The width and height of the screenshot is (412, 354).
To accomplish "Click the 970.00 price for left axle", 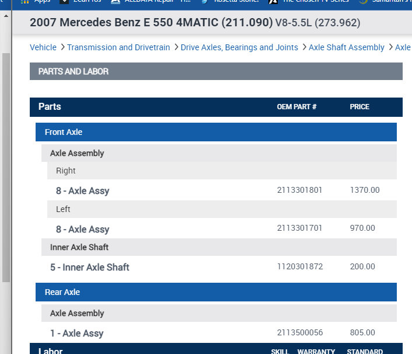I will tap(362, 228).
